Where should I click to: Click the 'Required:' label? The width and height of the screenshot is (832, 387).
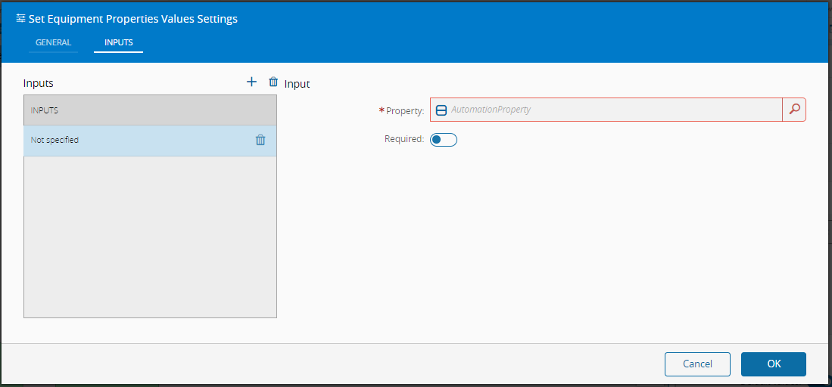tap(404, 139)
